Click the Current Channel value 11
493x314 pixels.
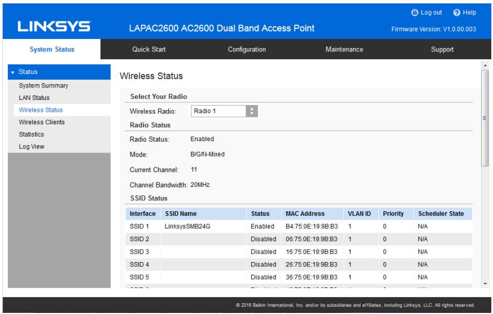[194, 169]
